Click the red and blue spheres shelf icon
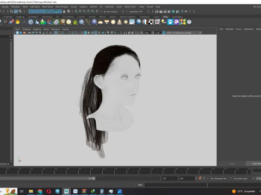The height and width of the screenshot is (195, 261). pos(11,22)
